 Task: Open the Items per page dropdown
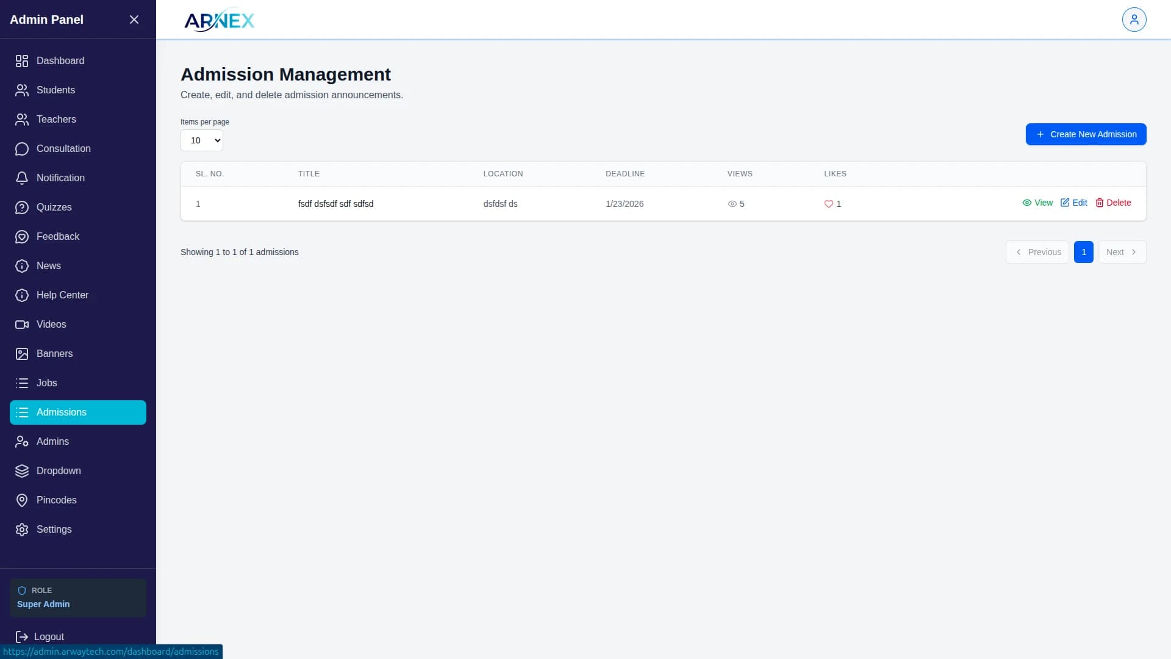click(x=202, y=140)
